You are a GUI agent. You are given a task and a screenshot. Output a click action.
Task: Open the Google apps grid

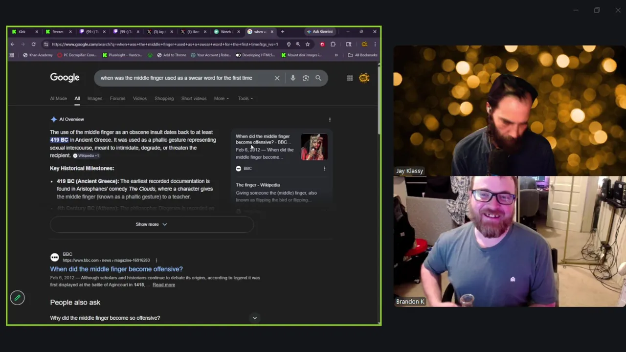350,78
